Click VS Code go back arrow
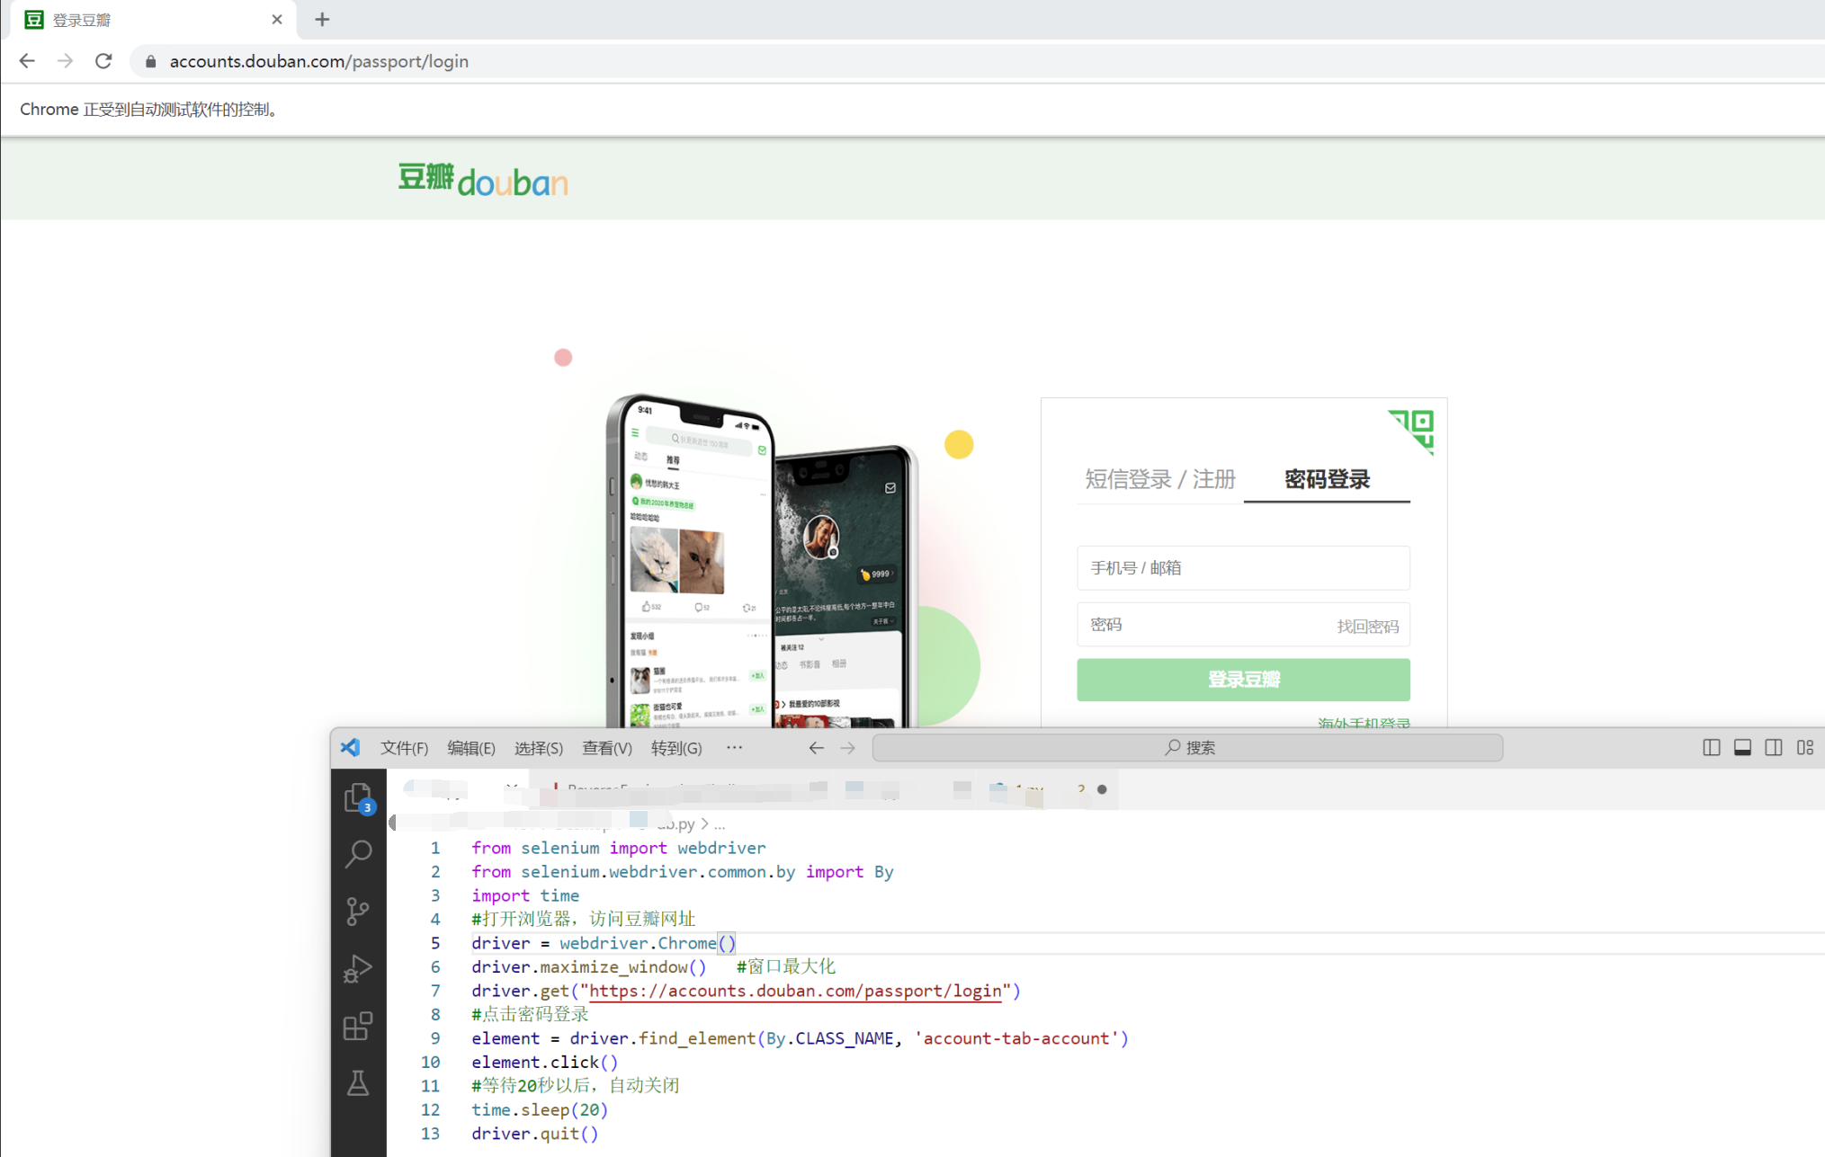 tap(816, 747)
